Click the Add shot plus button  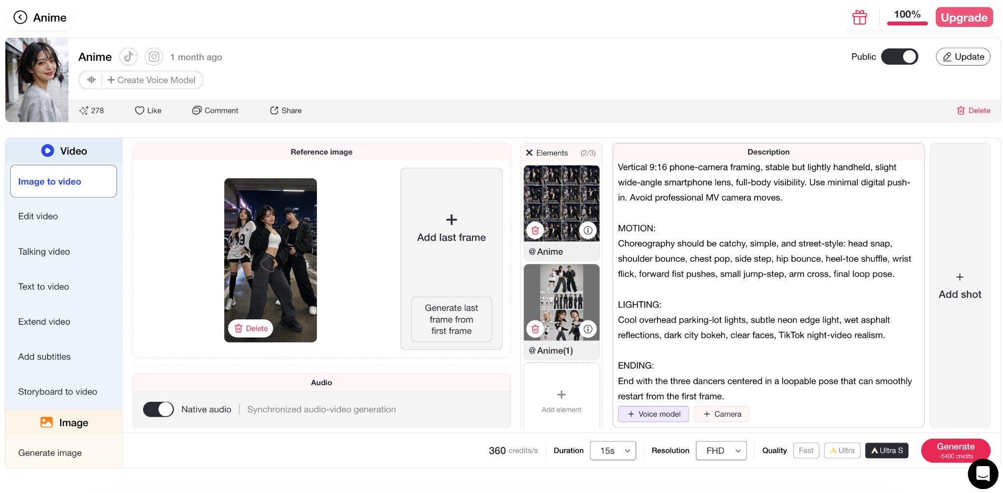click(960, 285)
